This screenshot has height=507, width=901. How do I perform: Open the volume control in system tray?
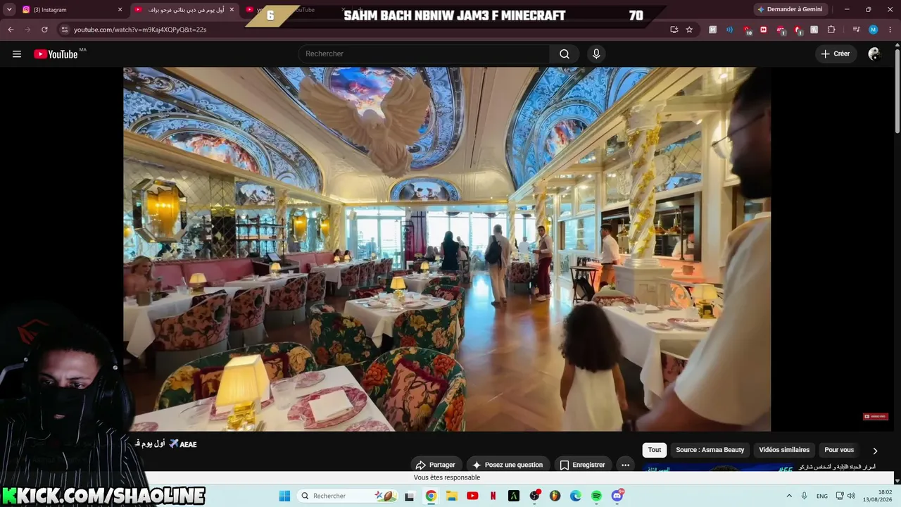pos(851,496)
